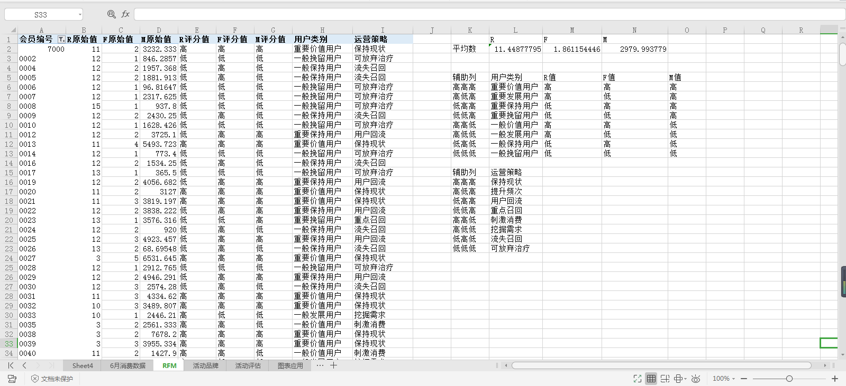Select column L header
Viewport: 846px width, 386px height.
pos(515,30)
